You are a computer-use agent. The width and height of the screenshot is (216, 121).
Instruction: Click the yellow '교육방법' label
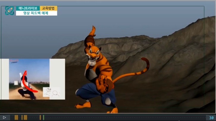48,8
